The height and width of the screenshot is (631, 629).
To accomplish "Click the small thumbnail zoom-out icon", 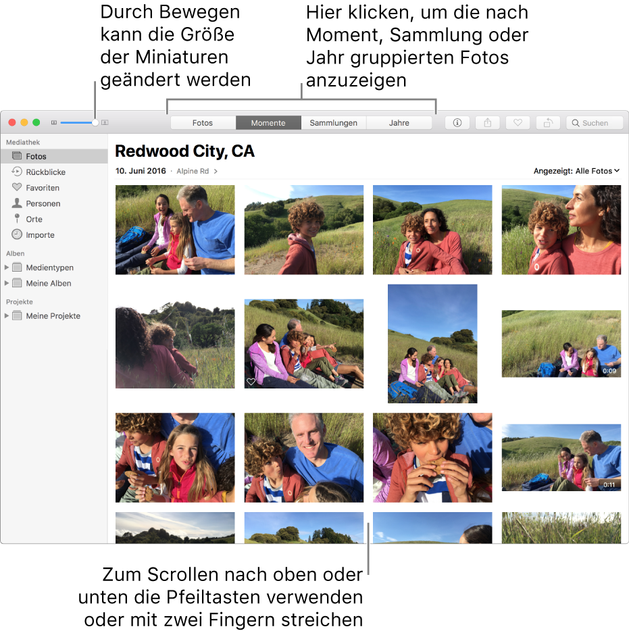I will (x=54, y=123).
